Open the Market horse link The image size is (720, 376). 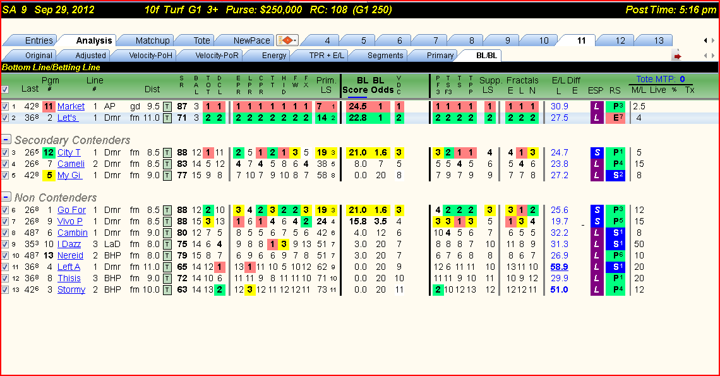point(71,107)
